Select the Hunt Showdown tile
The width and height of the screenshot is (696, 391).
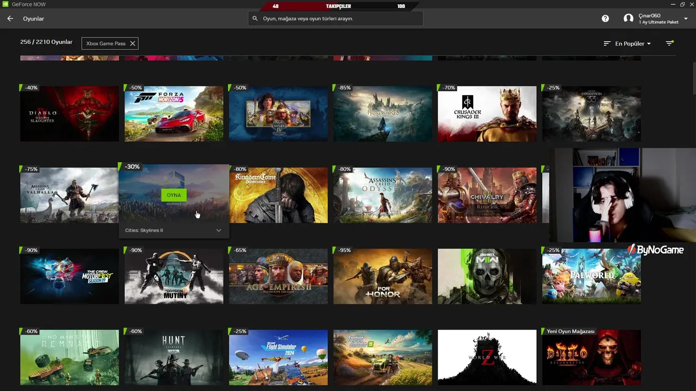(174, 357)
